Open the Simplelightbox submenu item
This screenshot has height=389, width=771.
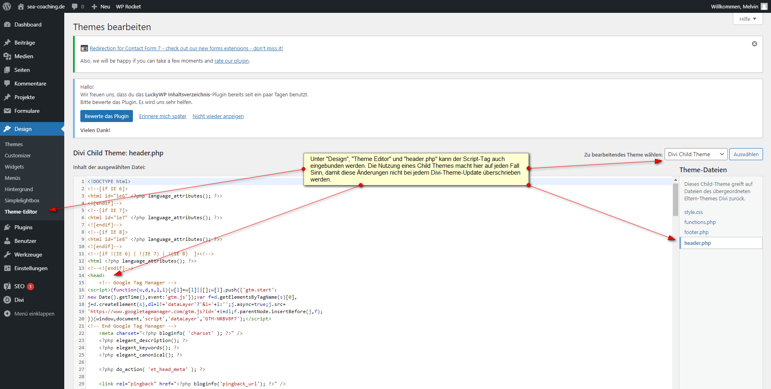22,200
